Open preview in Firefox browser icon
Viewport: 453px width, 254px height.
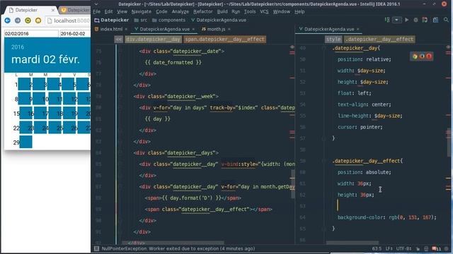coord(422,56)
